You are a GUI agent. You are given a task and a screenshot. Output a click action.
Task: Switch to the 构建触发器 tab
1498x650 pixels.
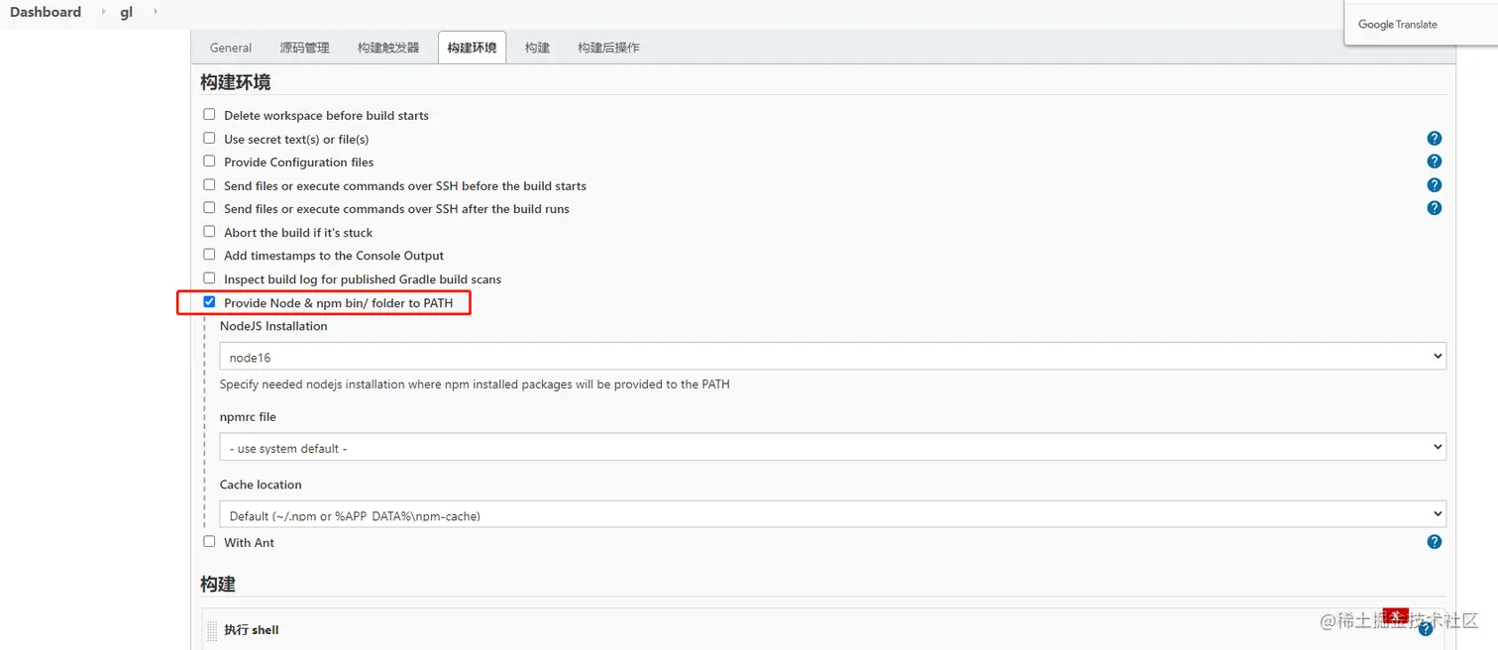pos(388,48)
